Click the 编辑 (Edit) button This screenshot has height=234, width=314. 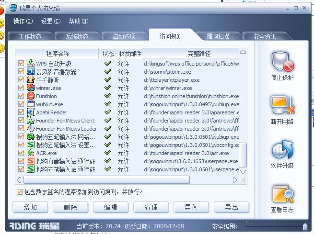coord(111,207)
